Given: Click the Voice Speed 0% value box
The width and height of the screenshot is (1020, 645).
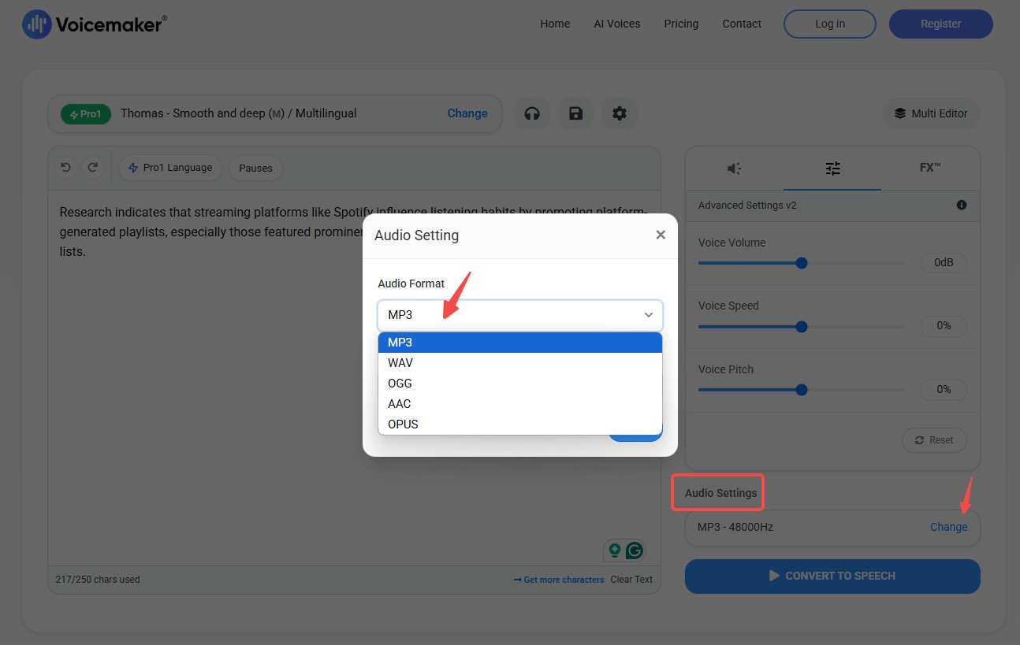Looking at the screenshot, I should click(x=944, y=325).
